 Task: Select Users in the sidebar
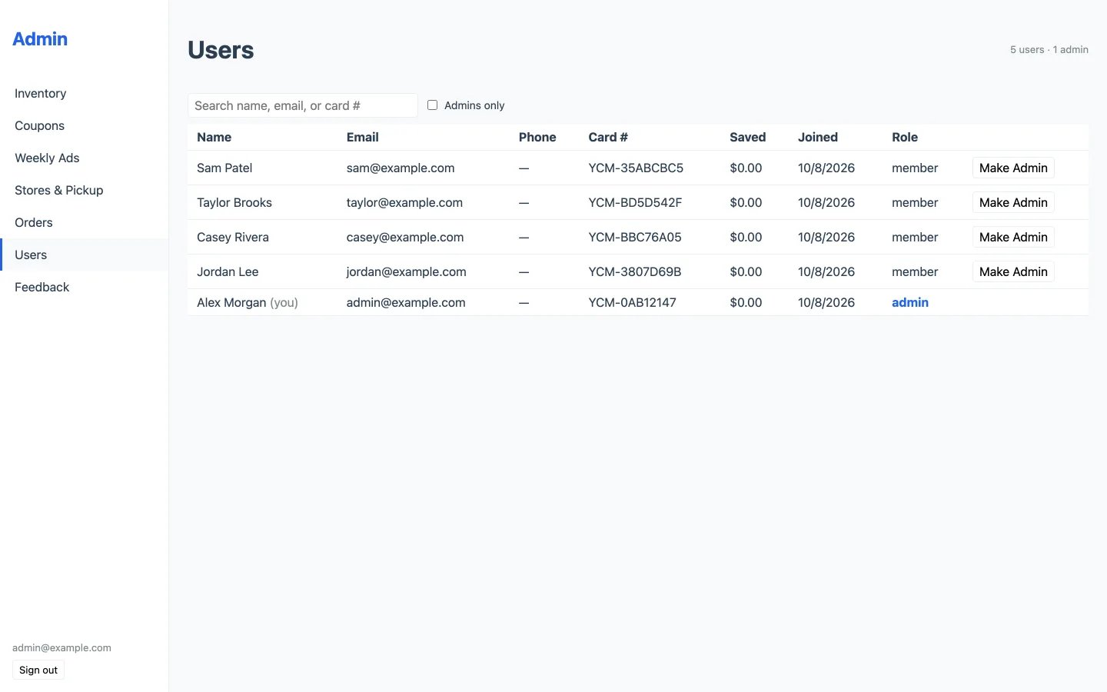pyautogui.click(x=85, y=255)
